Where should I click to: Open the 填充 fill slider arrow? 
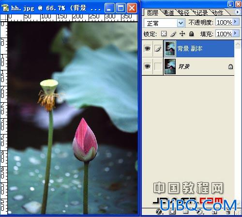(x=236, y=33)
